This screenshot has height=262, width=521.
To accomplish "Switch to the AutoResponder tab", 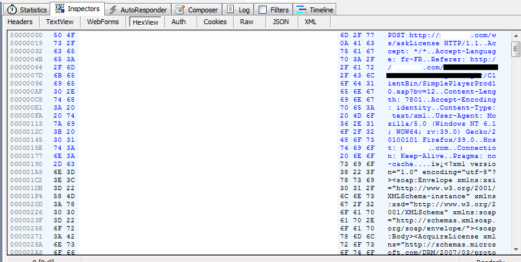I will point(138,10).
